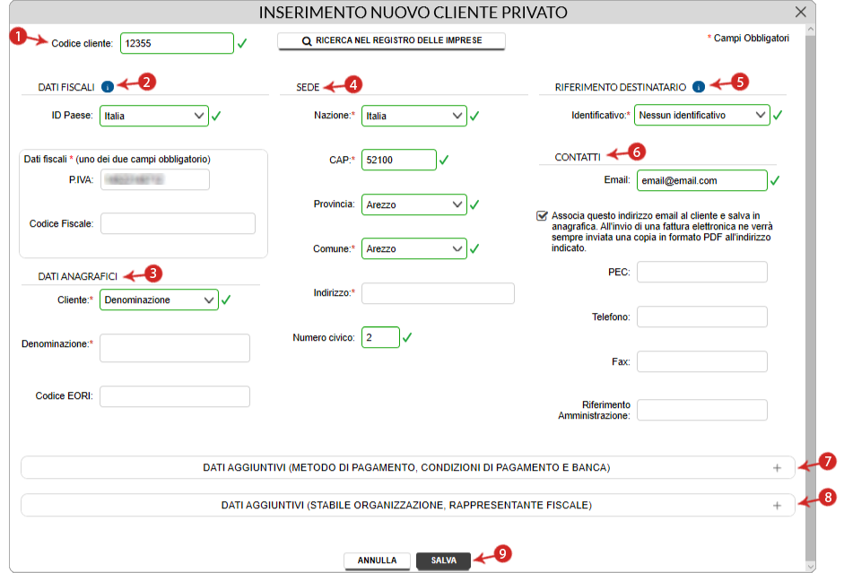Click the Codice Fiscale input field
The width and height of the screenshot is (844, 573).
tap(178, 223)
